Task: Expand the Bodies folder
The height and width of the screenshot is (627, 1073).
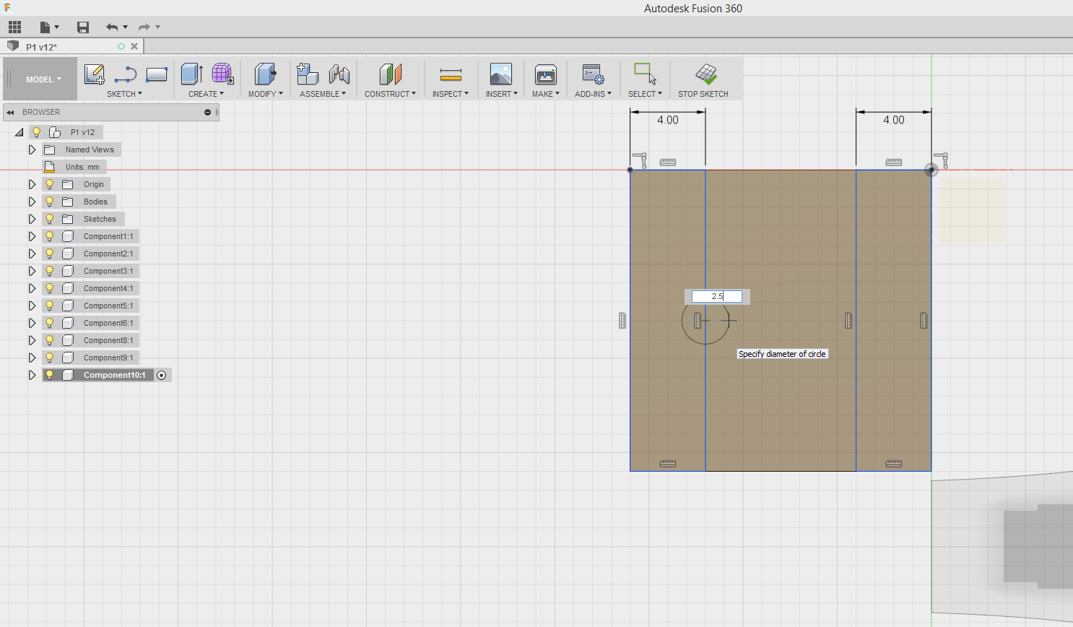Action: (32, 202)
